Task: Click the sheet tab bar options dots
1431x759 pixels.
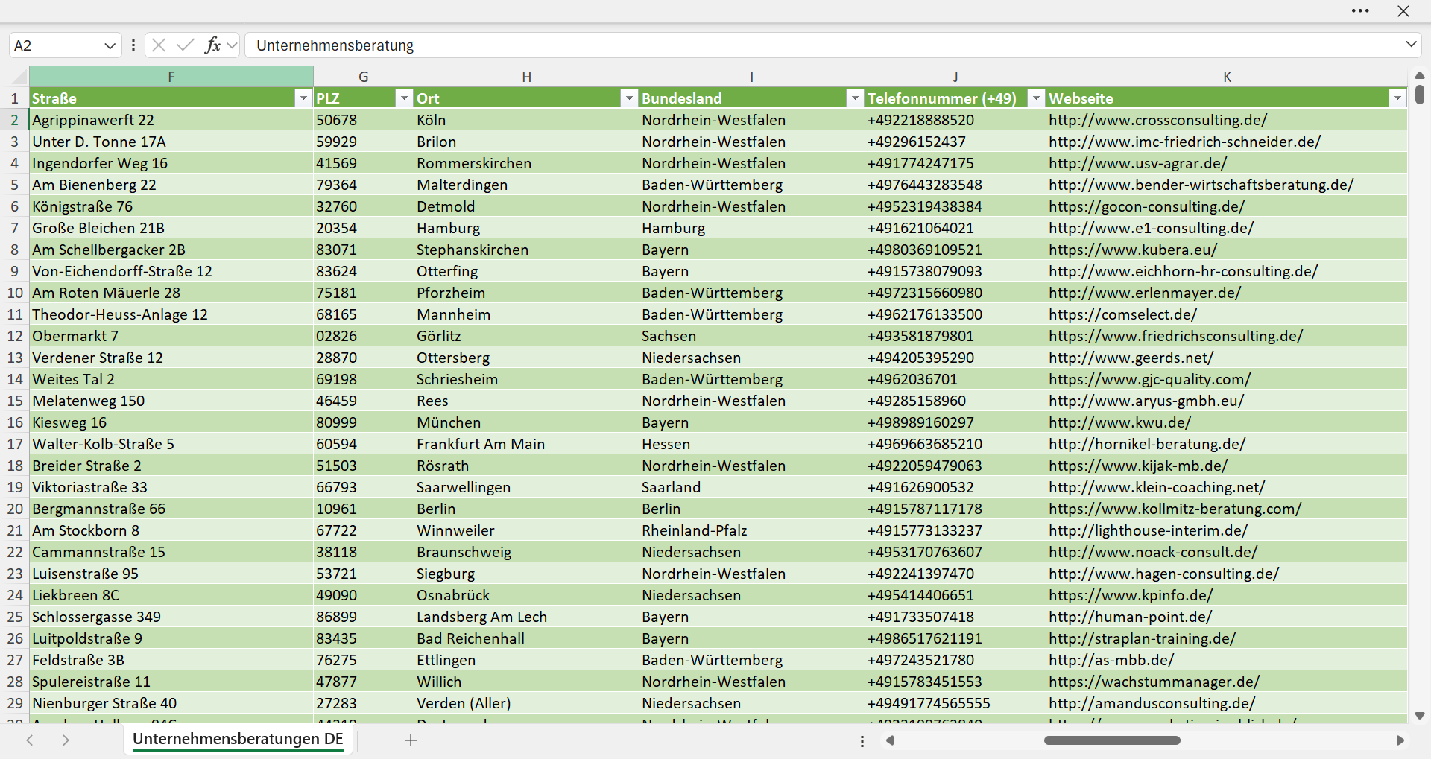Action: (862, 741)
